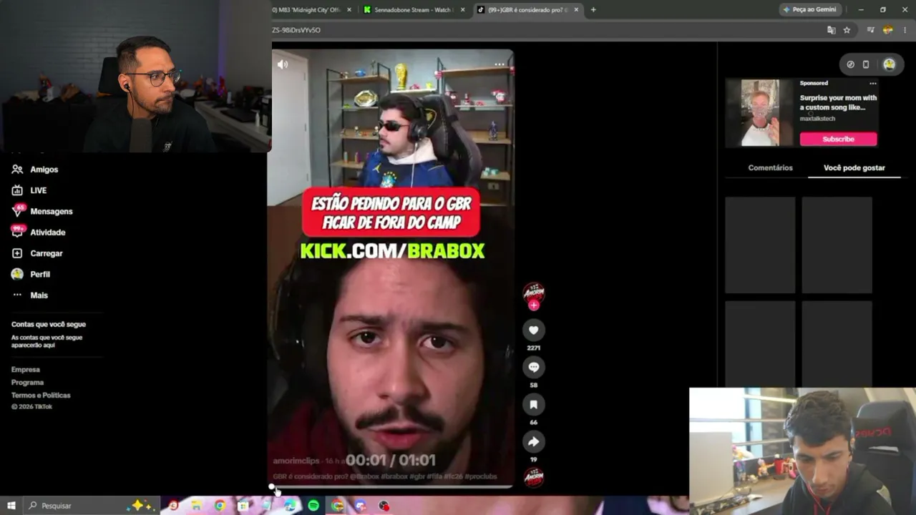
Task: Like the video with 2271 likes
Action: pos(533,330)
